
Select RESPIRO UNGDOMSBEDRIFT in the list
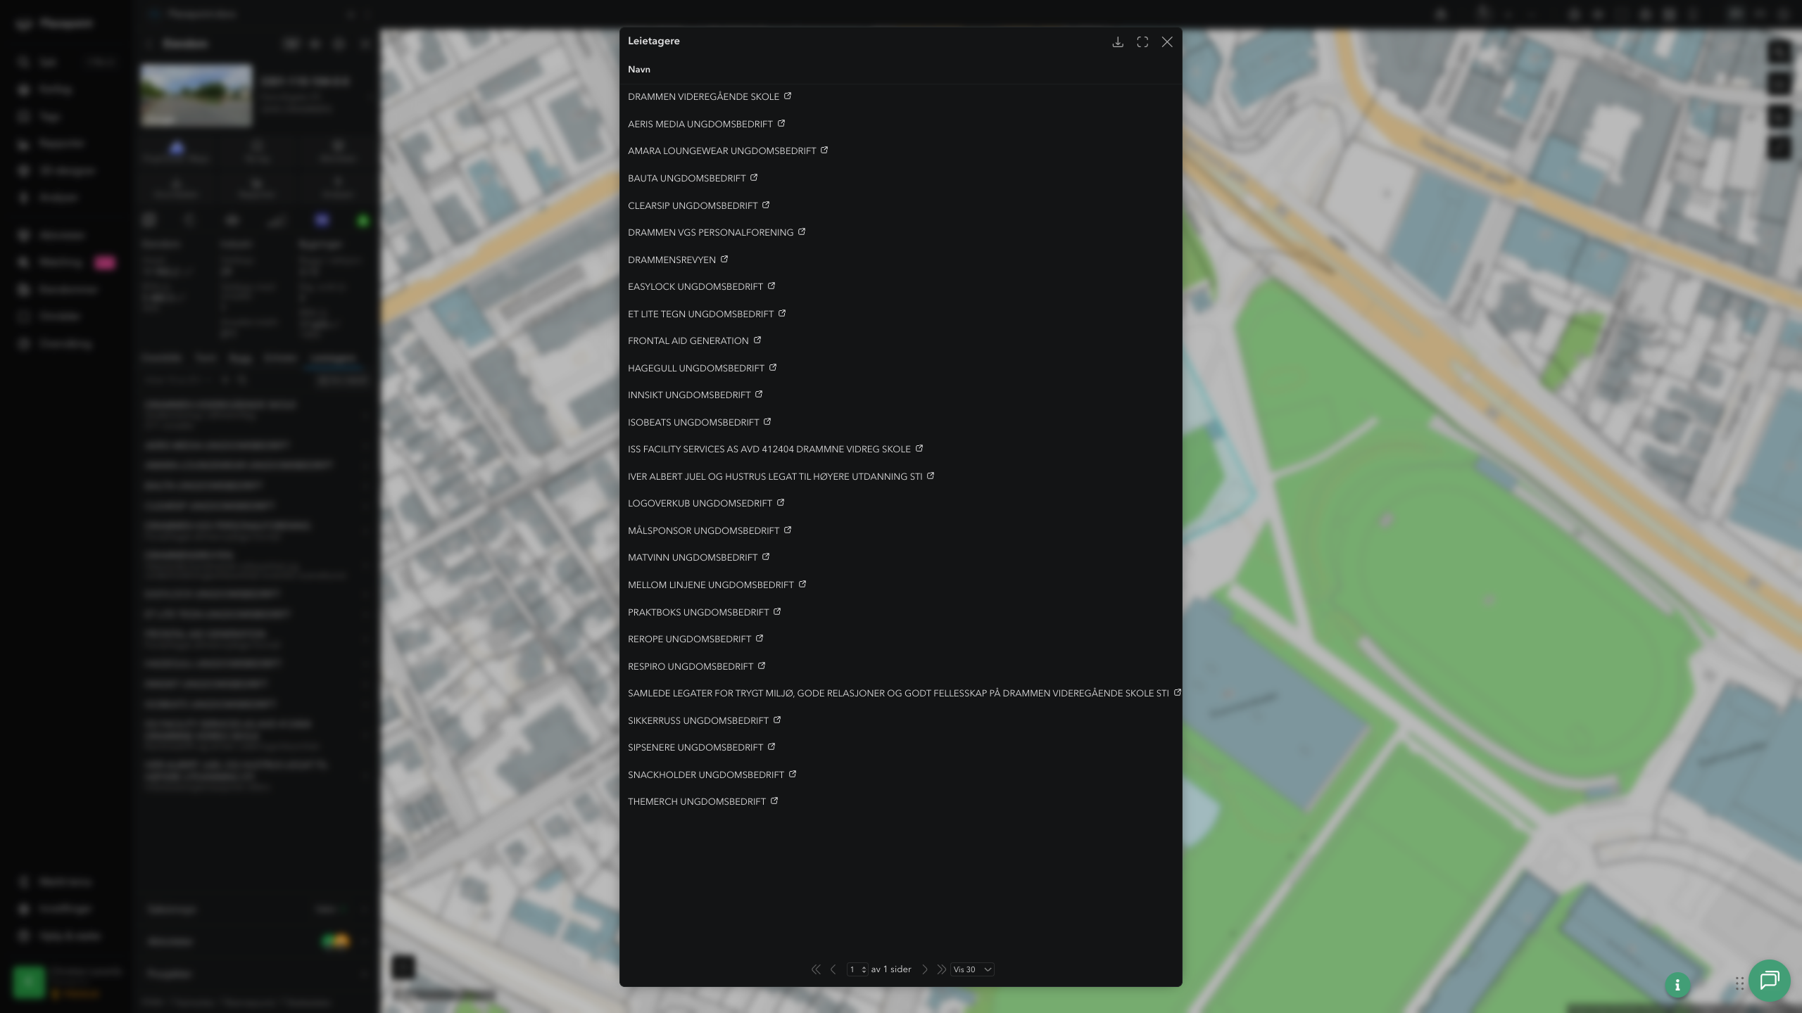[x=691, y=666]
